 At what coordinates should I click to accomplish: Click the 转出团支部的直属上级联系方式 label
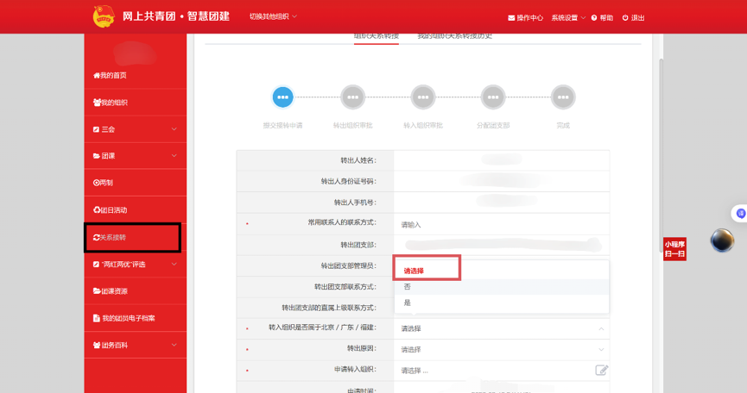[329, 308]
